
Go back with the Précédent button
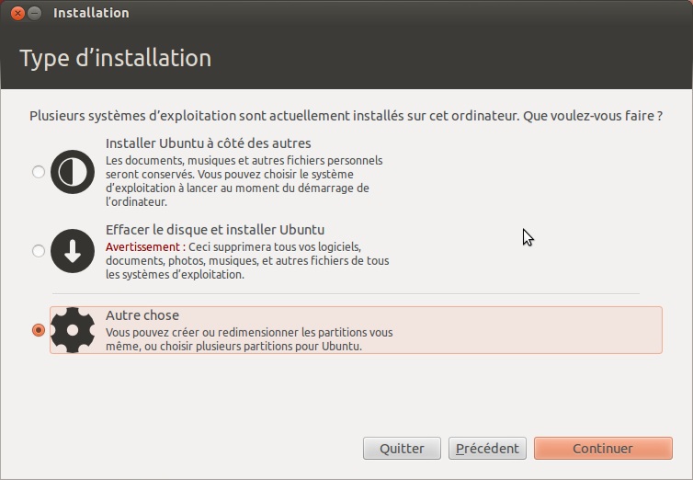[x=487, y=449]
